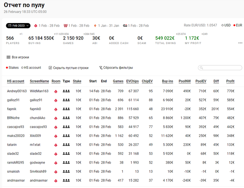Click screen name godwayne
Viewport: 244px width, 188px height.
click(37, 162)
